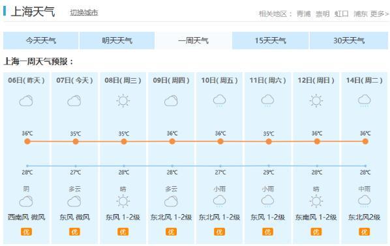Select the 09日(周四) date header
This screenshot has height=246, width=390.
171,80
